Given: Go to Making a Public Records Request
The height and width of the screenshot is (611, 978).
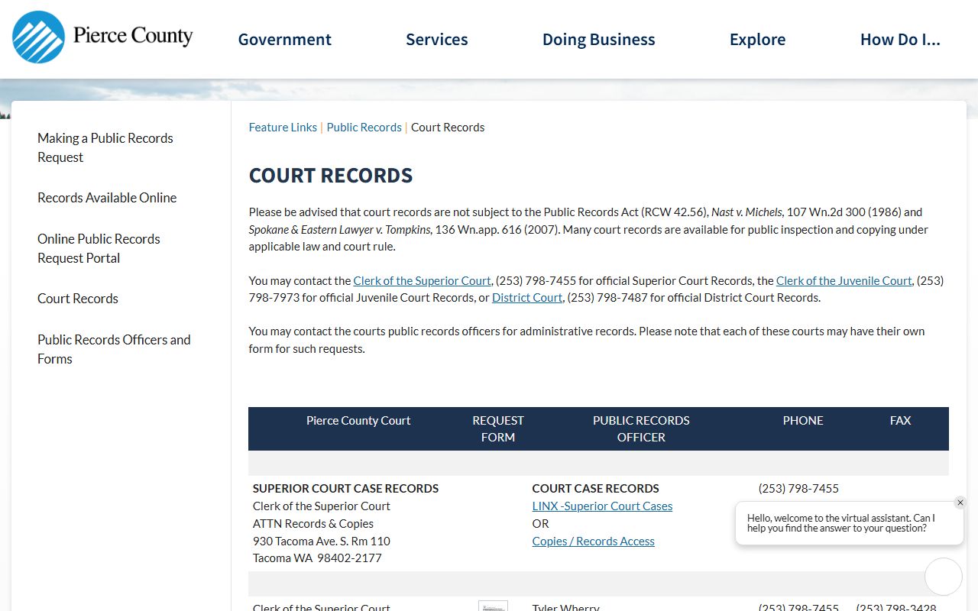Looking at the screenshot, I should pos(105,147).
